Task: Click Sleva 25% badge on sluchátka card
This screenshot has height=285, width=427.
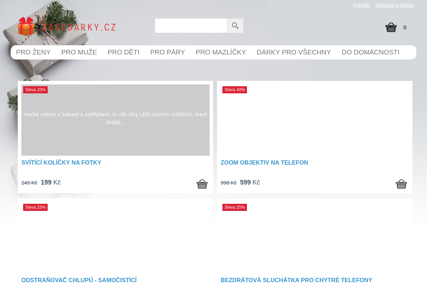Action: pyautogui.click(x=234, y=207)
